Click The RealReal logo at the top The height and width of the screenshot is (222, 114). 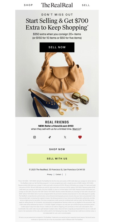pos(57,5)
